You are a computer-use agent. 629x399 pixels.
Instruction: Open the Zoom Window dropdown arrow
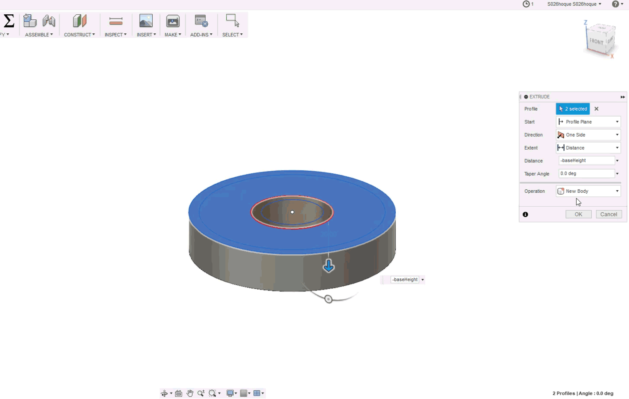pyautogui.click(x=220, y=393)
